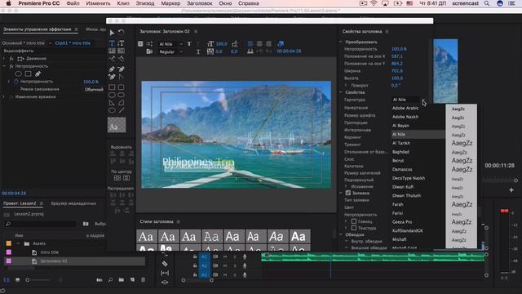Click the New Bin folder icon in Project panel
522x294 pixels.
coord(122,279)
